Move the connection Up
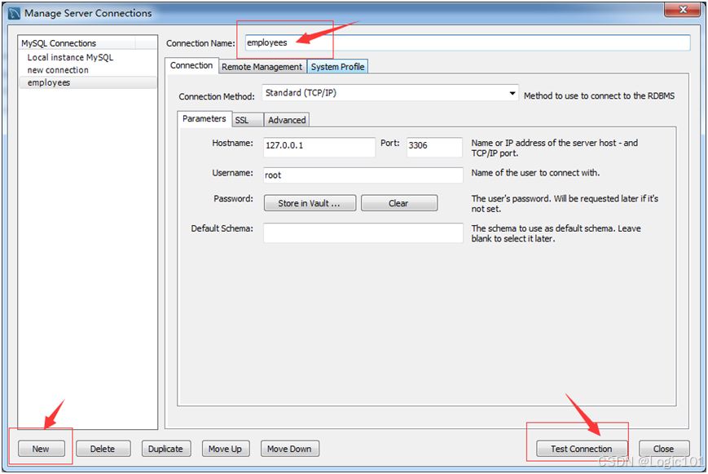The width and height of the screenshot is (708, 474). point(226,449)
